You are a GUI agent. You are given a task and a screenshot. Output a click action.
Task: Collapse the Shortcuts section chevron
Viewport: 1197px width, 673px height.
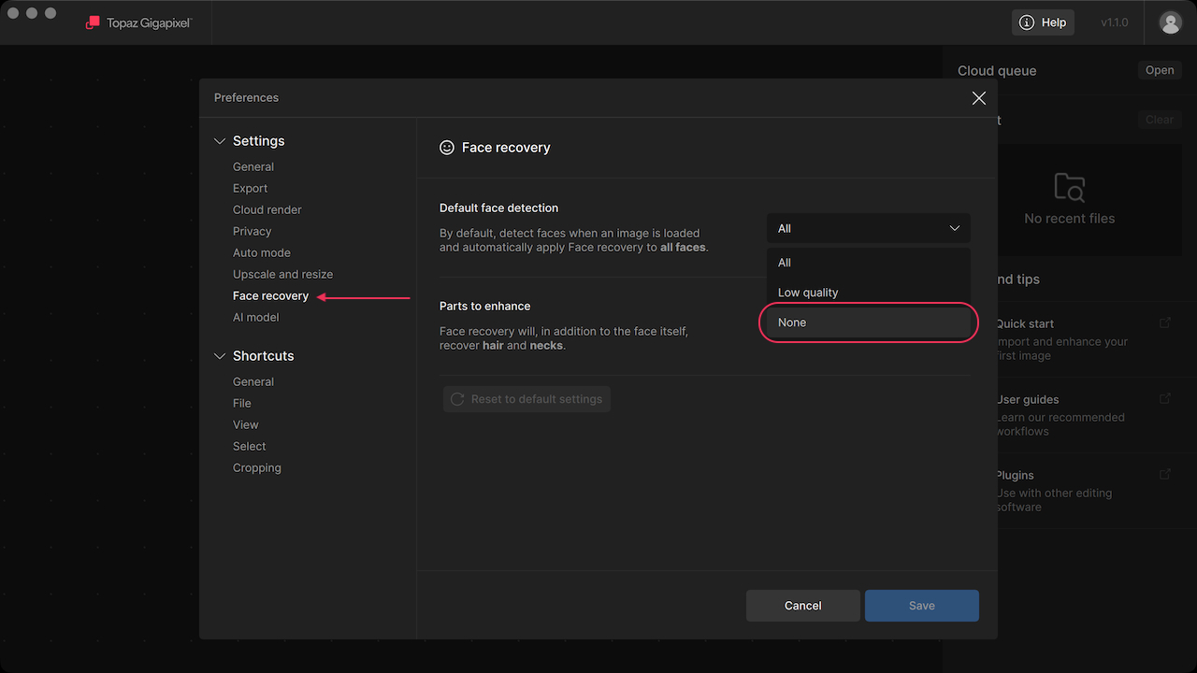point(220,356)
